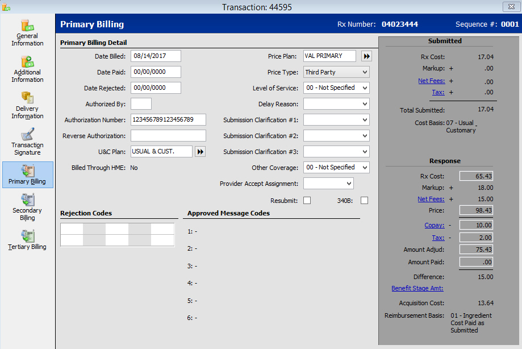Switch to Tertiary Billing
The width and height of the screenshot is (522, 349).
[x=27, y=241]
